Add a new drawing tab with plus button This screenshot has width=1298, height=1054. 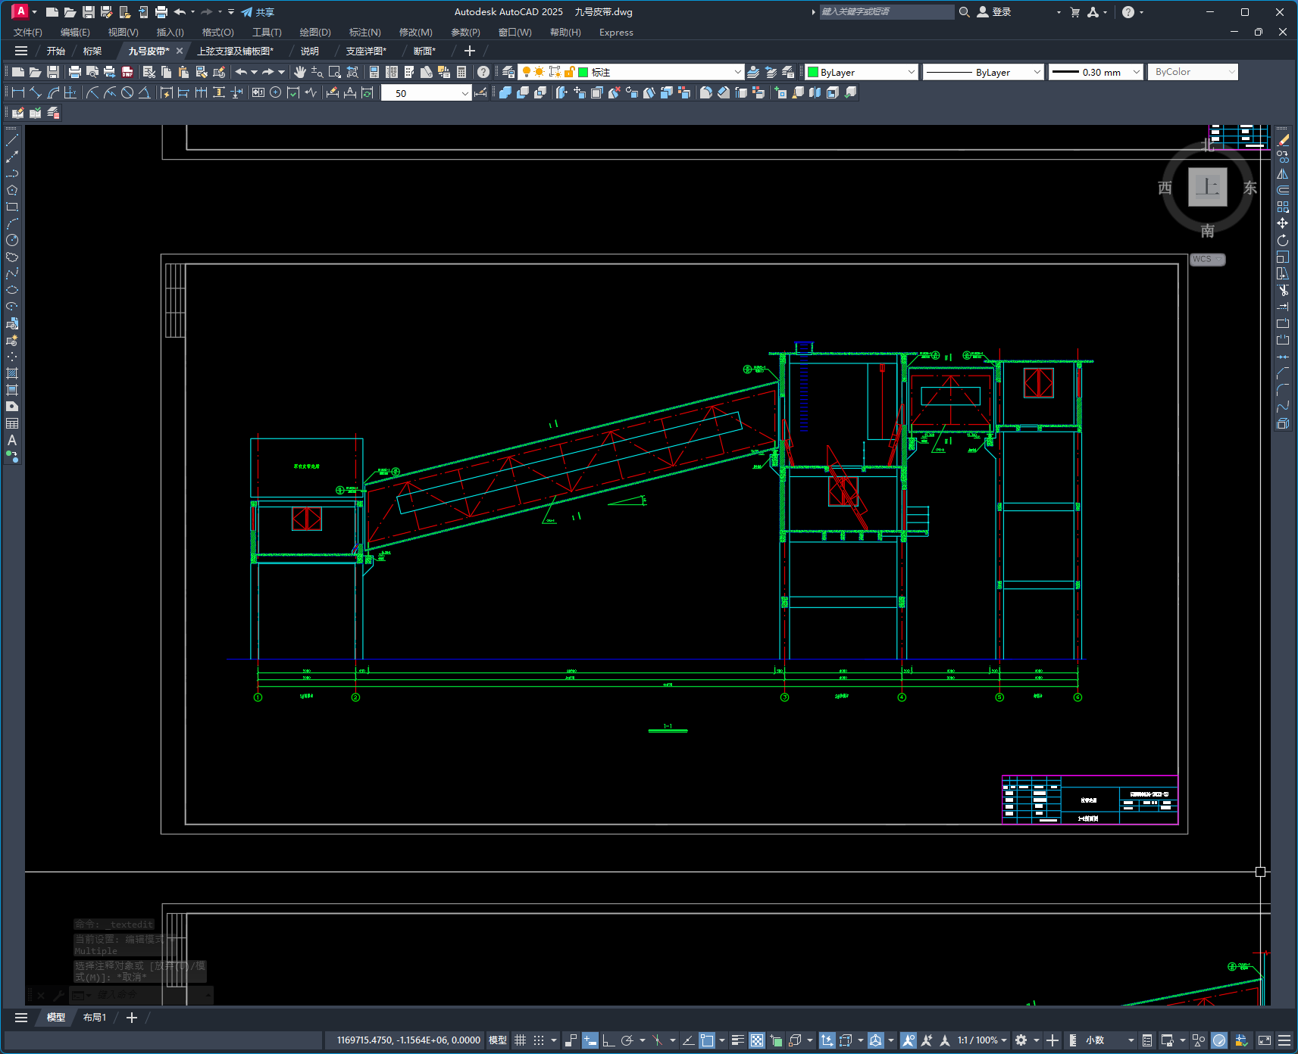point(470,51)
